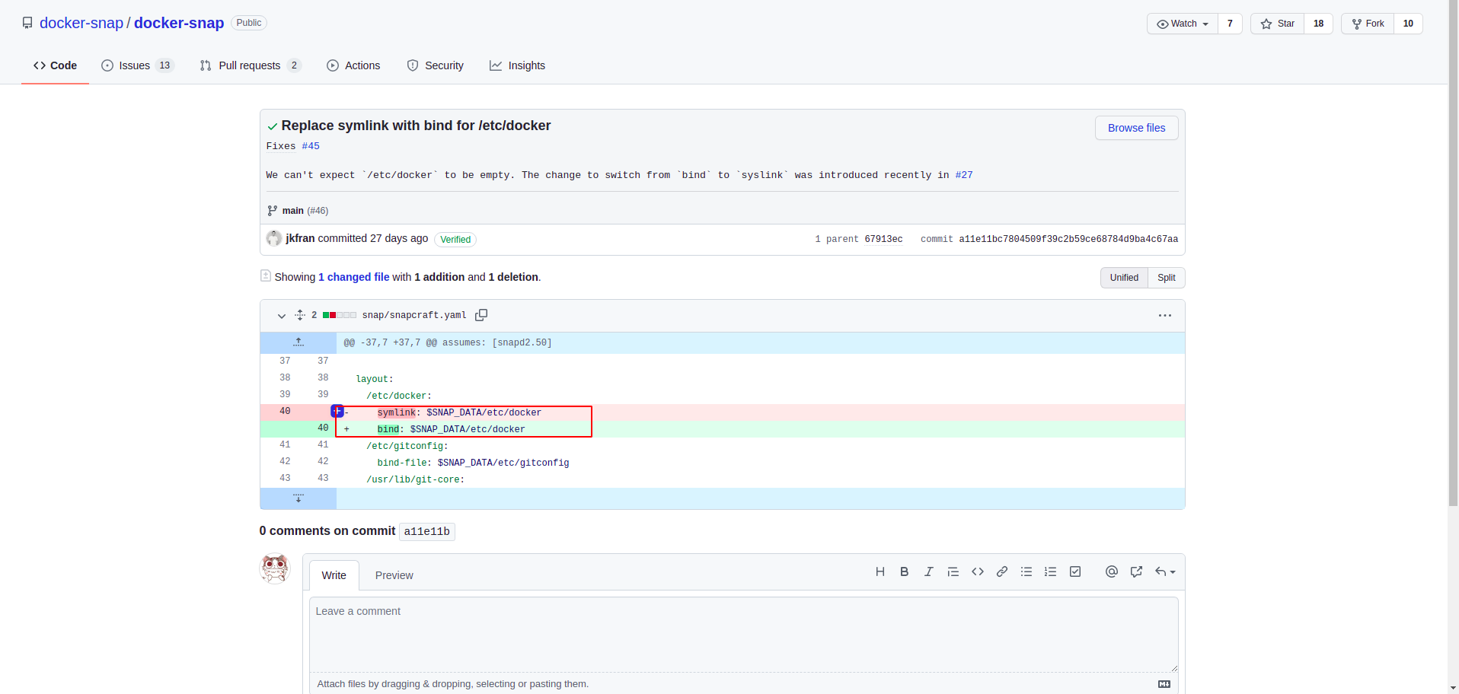Screen dimensions: 1459x694
Task: Open the Security tab
Action: coord(435,65)
